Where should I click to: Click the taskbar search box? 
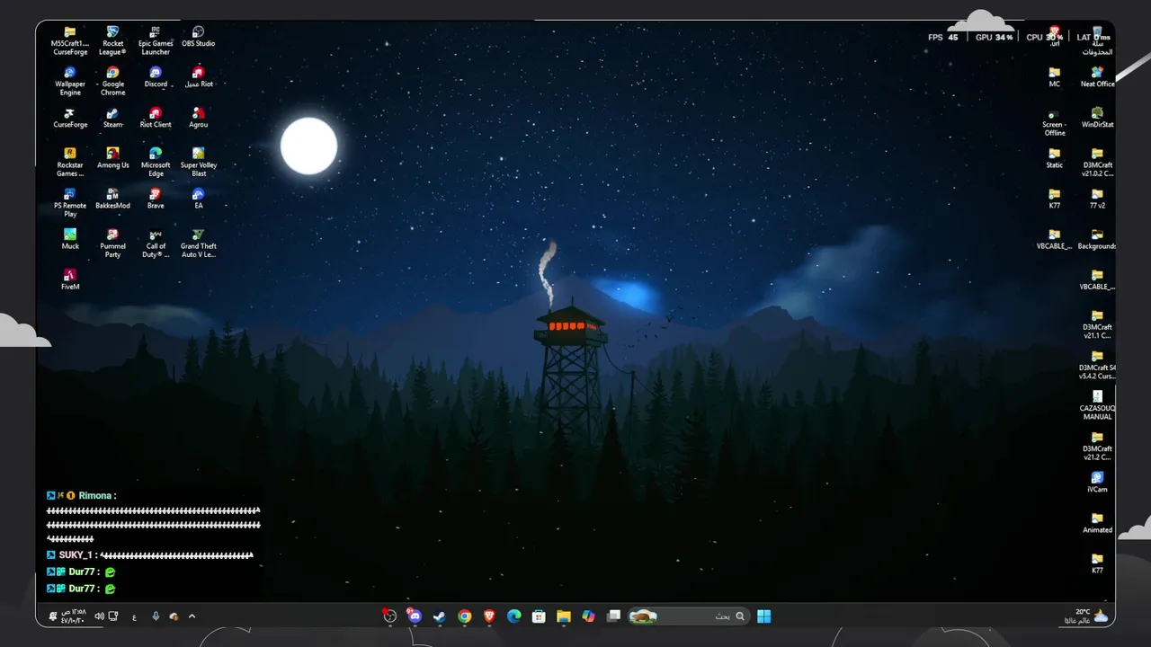(x=689, y=616)
